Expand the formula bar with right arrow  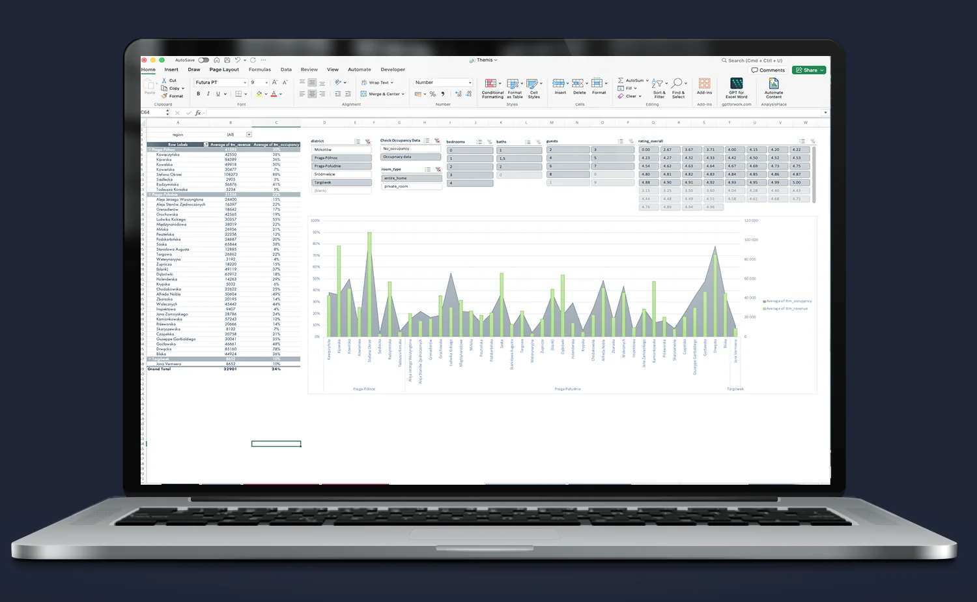[x=825, y=113]
